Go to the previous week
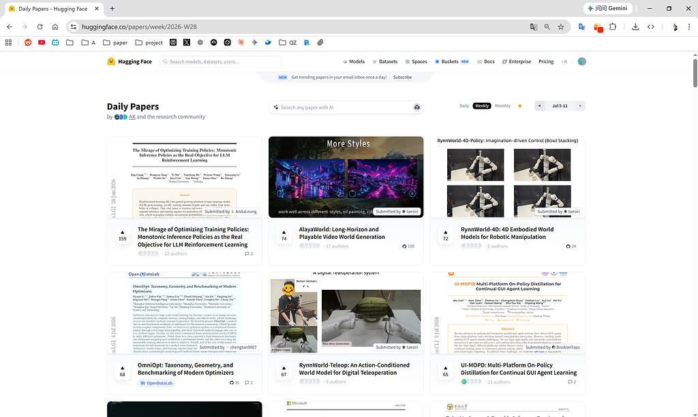This screenshot has width=698, height=417. [x=540, y=106]
